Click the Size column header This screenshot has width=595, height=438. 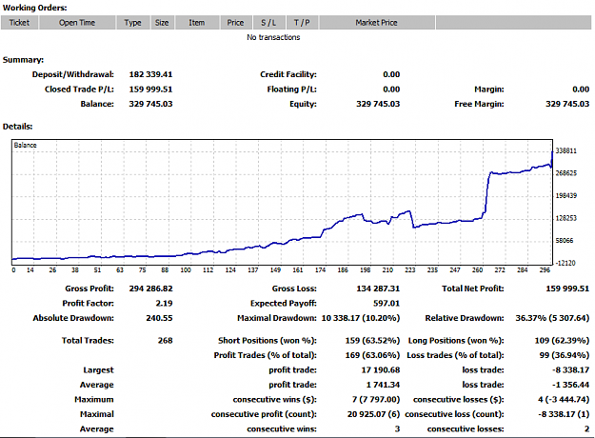coord(162,23)
